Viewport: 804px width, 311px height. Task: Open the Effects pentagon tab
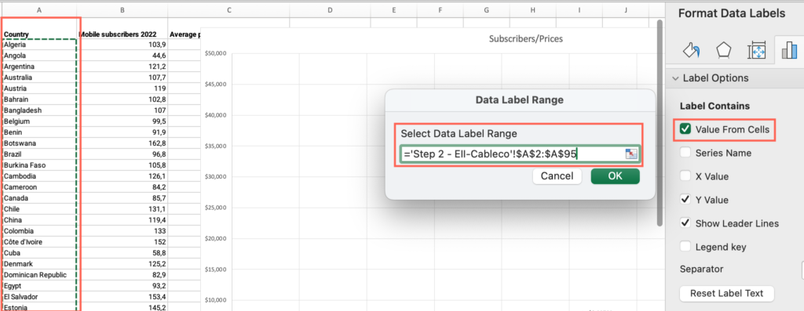tap(723, 50)
